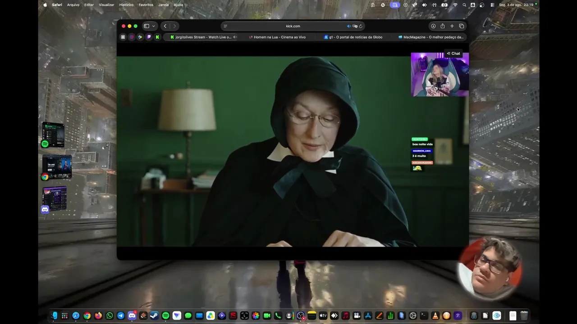Open the Chat panel button
This screenshot has width=577, height=324.
click(453, 54)
